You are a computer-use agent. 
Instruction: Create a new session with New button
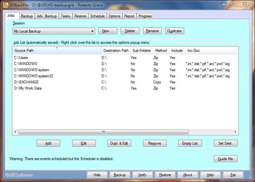coord(108,31)
